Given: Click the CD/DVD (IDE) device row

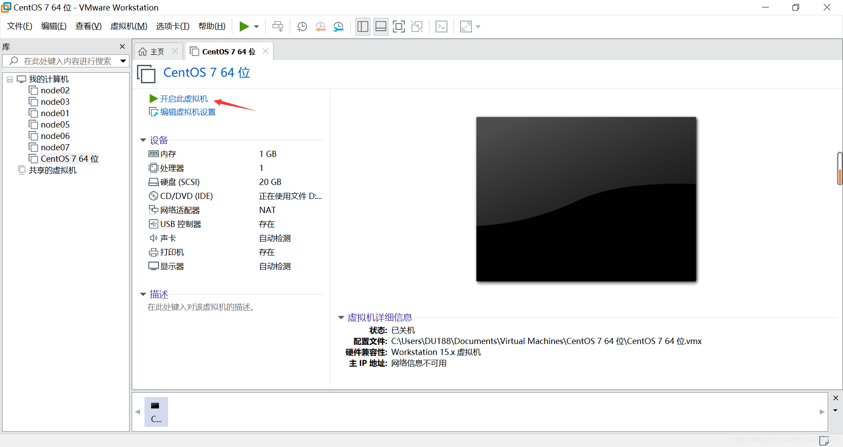Looking at the screenshot, I should click(235, 196).
